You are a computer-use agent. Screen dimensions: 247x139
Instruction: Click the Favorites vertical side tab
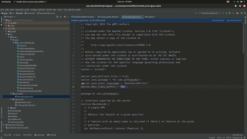click(x=2, y=126)
